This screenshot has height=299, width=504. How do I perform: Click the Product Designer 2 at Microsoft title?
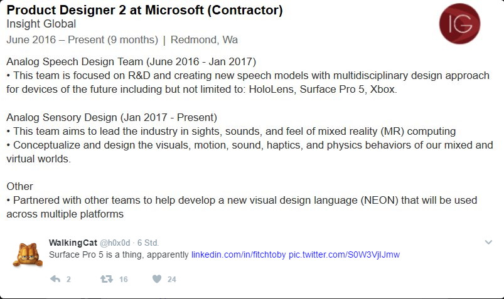(x=144, y=10)
